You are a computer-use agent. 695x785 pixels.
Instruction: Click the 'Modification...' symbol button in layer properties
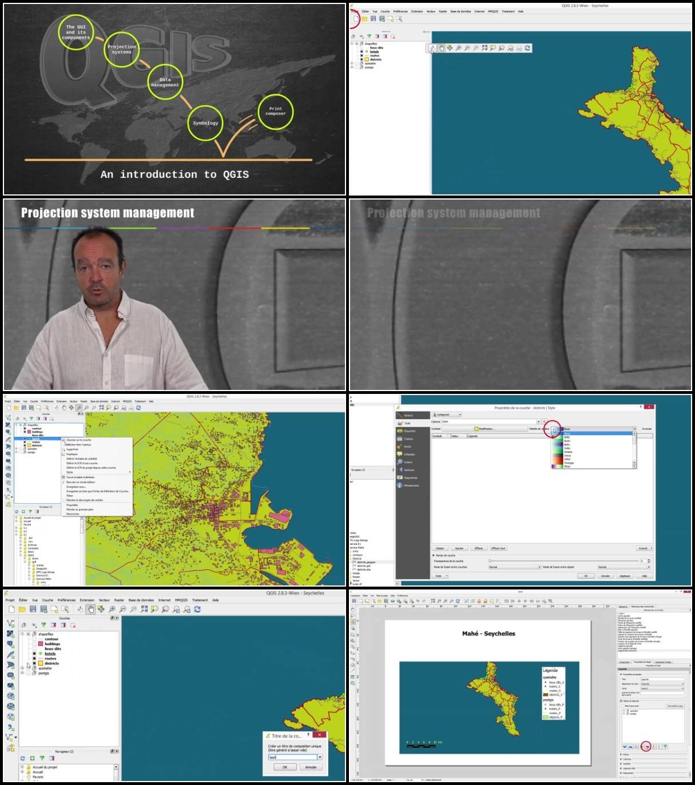tap(484, 428)
